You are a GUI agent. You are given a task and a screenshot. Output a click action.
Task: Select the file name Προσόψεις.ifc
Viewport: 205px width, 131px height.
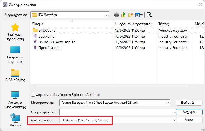50,47
